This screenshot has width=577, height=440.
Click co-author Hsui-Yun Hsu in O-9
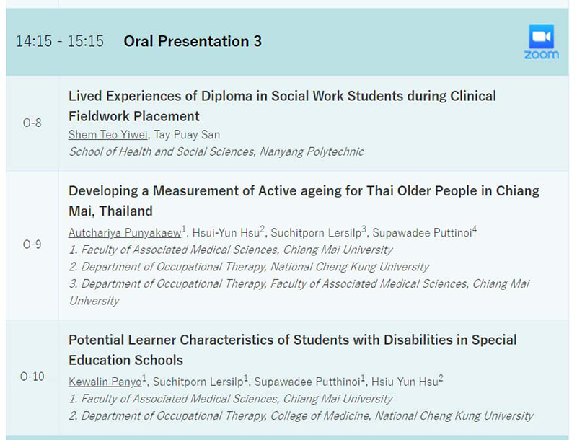click(226, 233)
